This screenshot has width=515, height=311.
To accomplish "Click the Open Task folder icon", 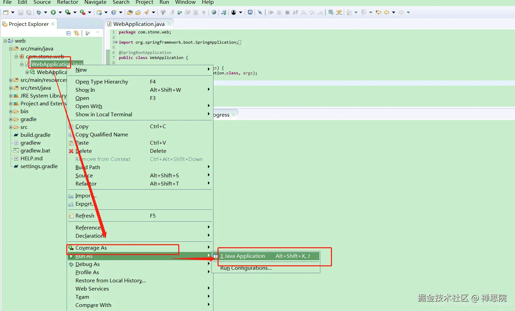I will pyautogui.click(x=138, y=12).
